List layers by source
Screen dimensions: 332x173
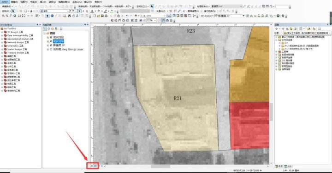(48, 28)
